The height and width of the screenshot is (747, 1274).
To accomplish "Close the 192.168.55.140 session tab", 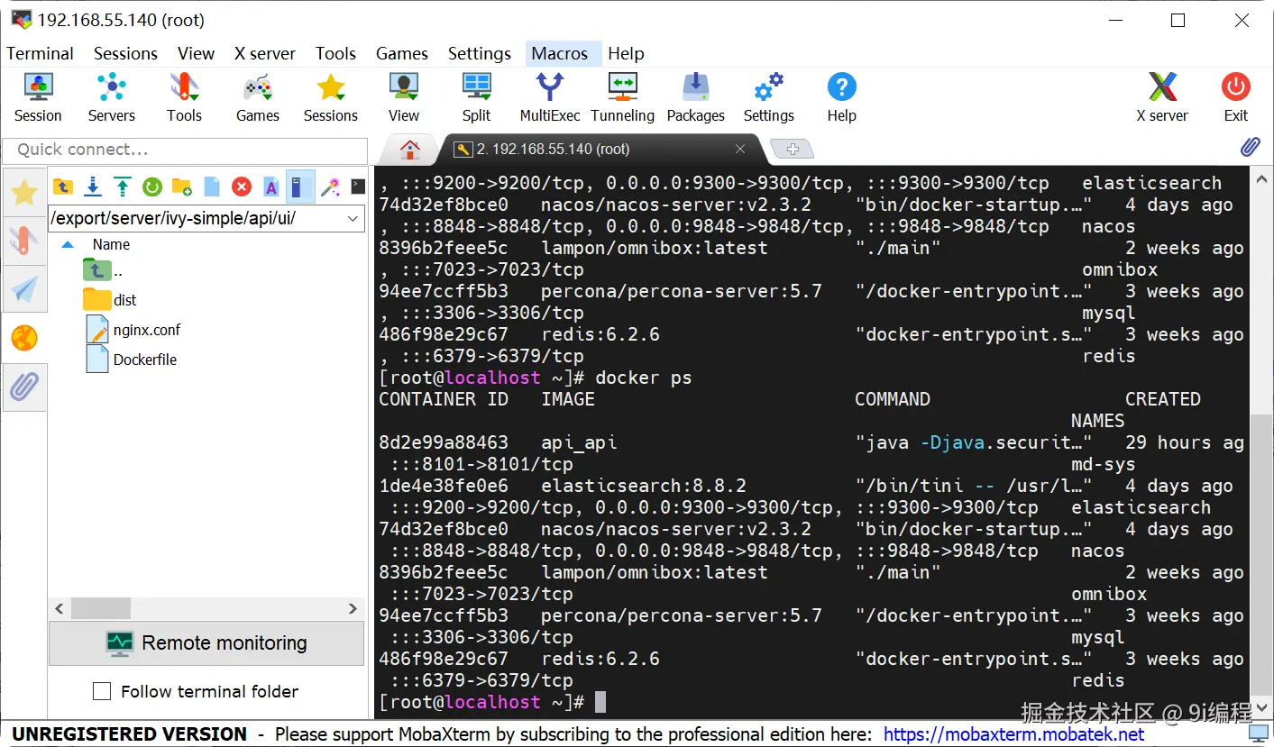I will (x=740, y=149).
